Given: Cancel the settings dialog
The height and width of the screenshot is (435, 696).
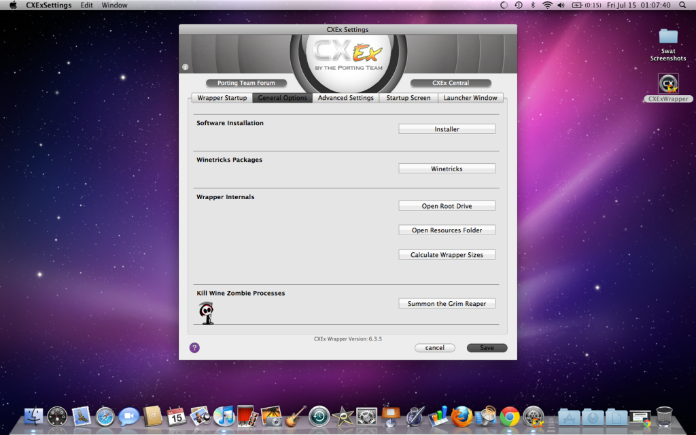Looking at the screenshot, I should pyautogui.click(x=434, y=348).
